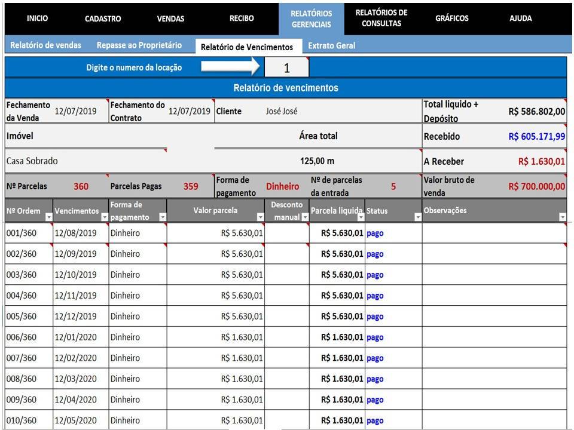Open the Status column filter dropdown
Screen dimensions: 574x430
(x=418, y=217)
